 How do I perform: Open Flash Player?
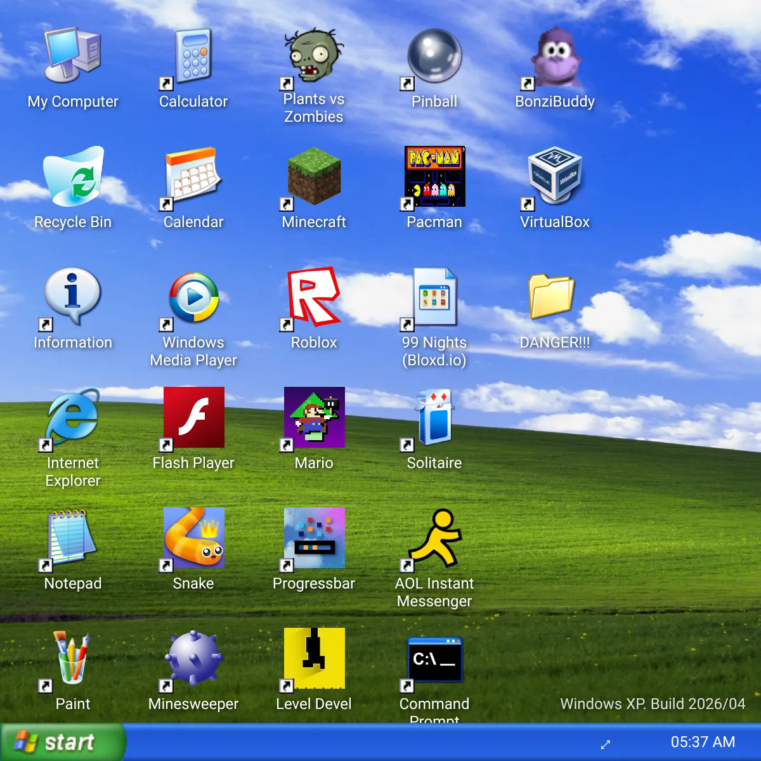(193, 417)
